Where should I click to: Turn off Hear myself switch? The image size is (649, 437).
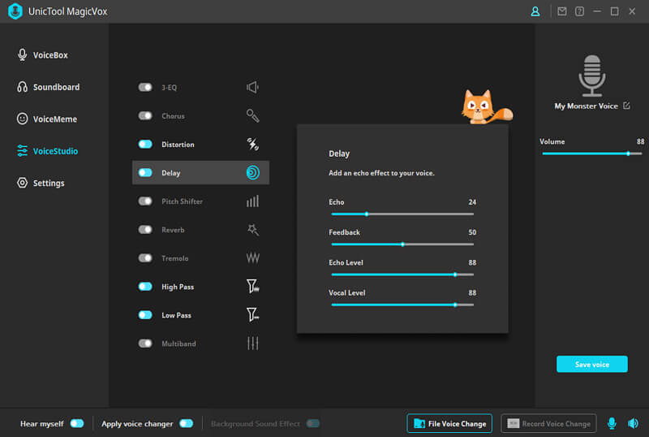tap(77, 423)
